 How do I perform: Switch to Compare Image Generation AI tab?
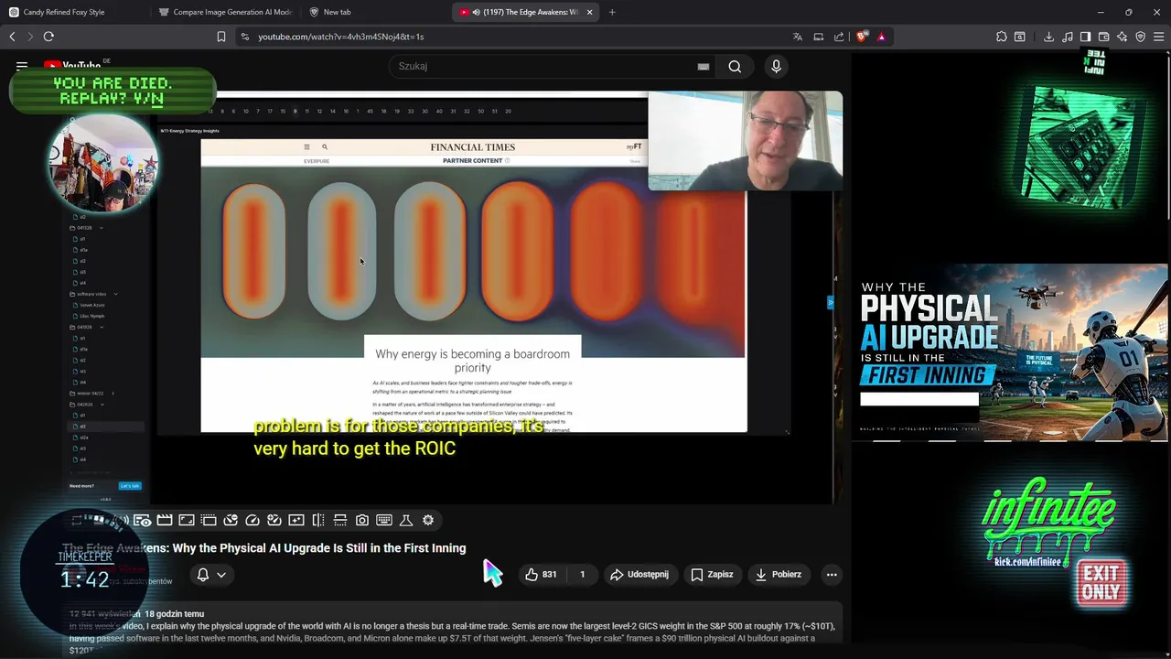click(225, 12)
